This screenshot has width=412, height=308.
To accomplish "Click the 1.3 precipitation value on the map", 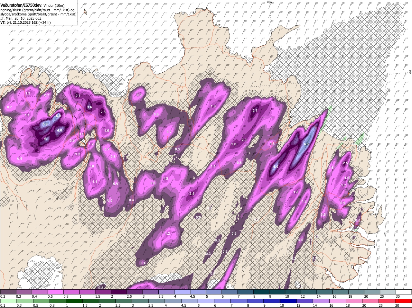I will click(28, 94).
